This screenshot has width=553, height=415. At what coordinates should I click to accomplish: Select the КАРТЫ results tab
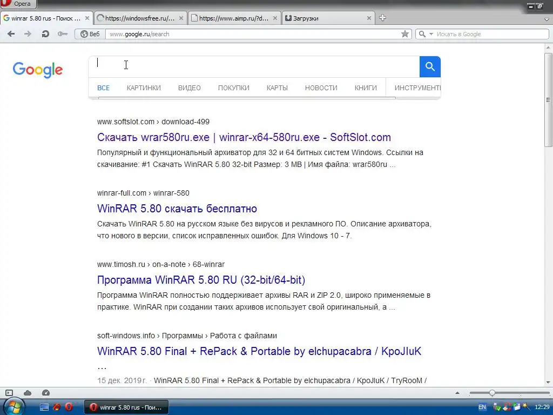pyautogui.click(x=277, y=88)
